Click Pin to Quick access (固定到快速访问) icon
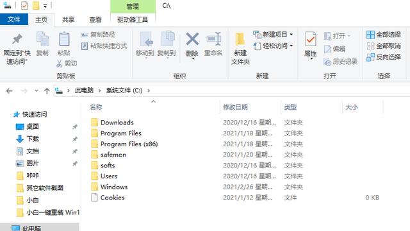Screen dimensions: 410x231 coord(17,39)
